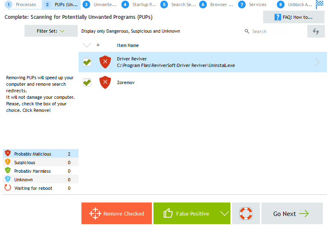
Task: Click the lifebuoy help icon button
Action: [x=246, y=214]
